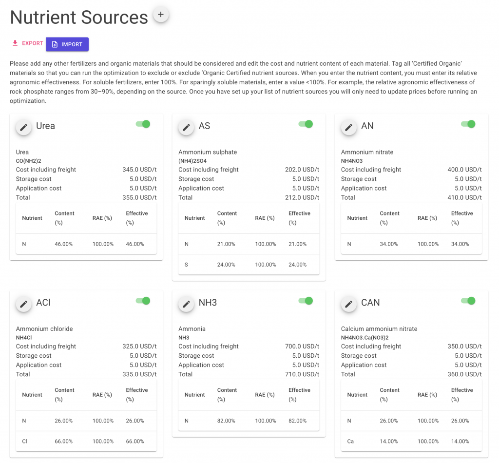Edit the AN ammonium nitrate card
The height and width of the screenshot is (463, 499).
[348, 128]
